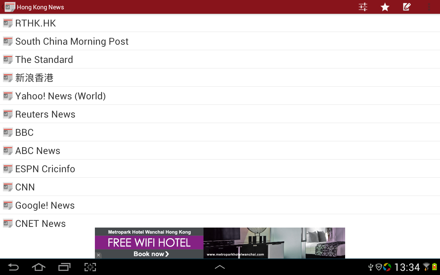Image resolution: width=440 pixels, height=275 pixels.
Task: Tap the edit pencil icon
Action: point(407,7)
